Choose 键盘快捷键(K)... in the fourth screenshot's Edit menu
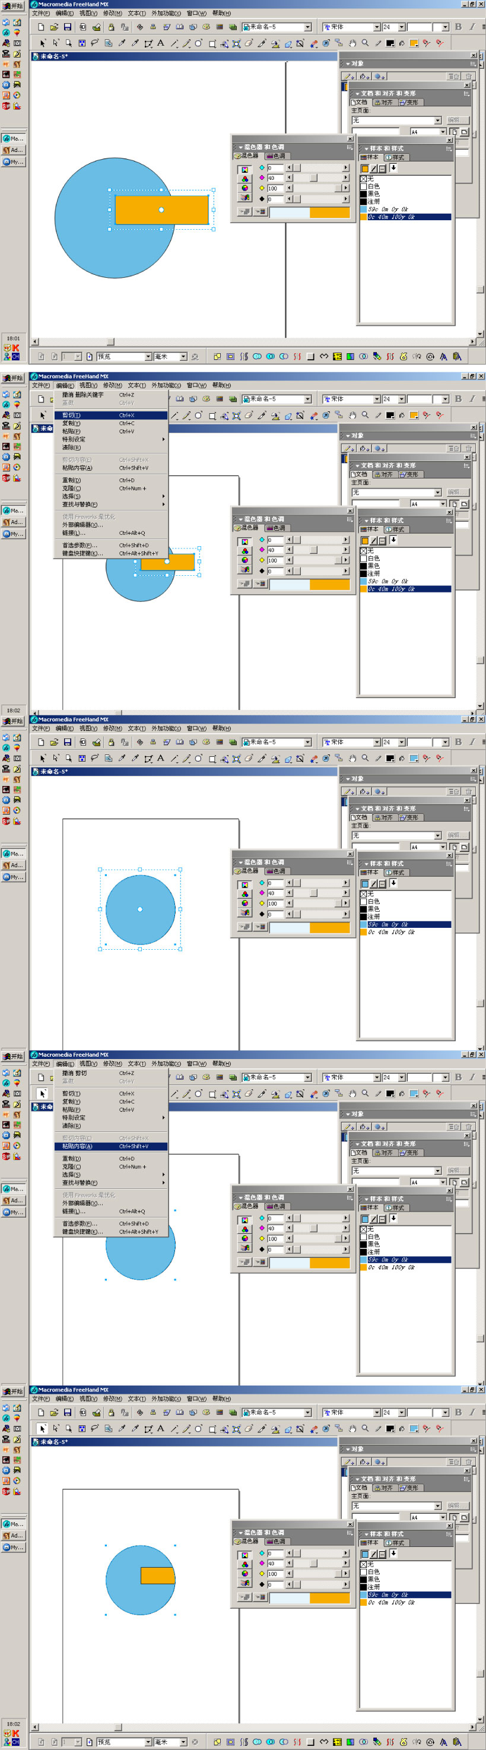The image size is (486, 1750). pyautogui.click(x=110, y=1232)
